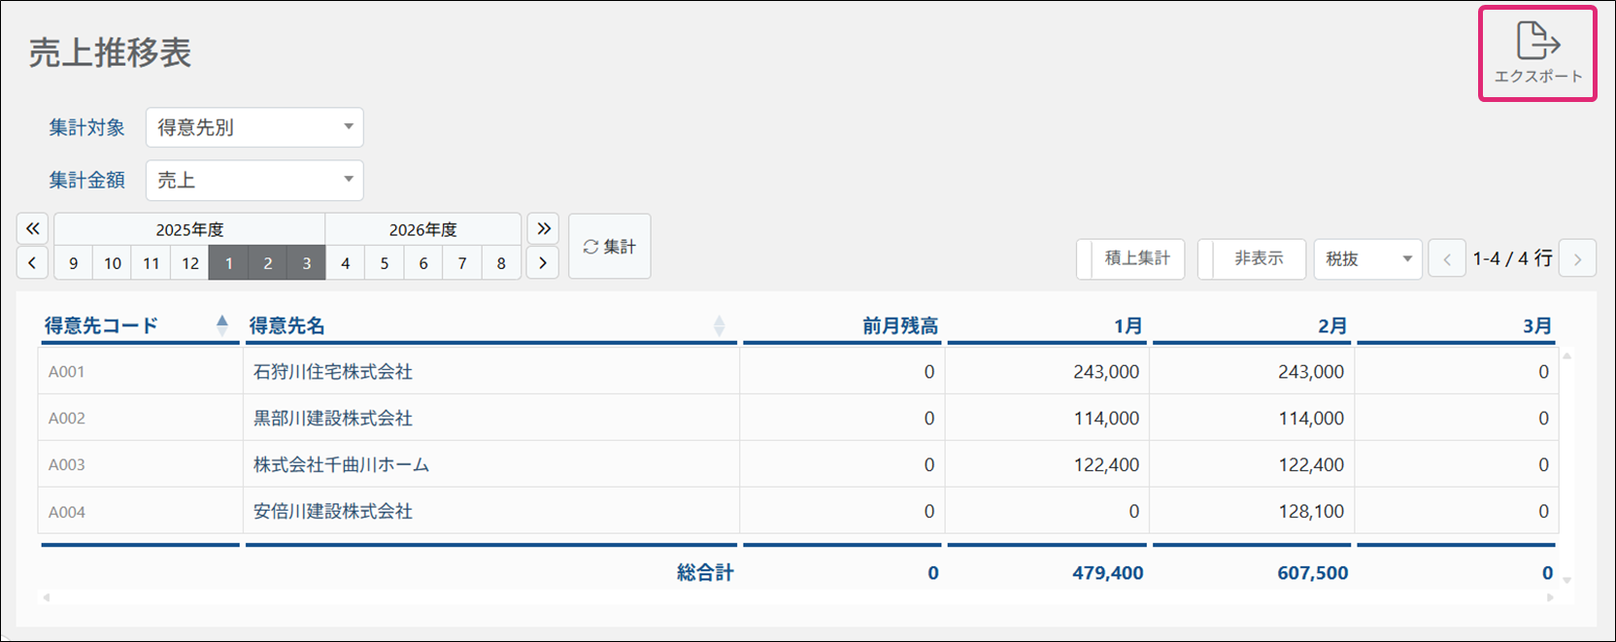Click the horizontal scrollbar below the table

796,597
